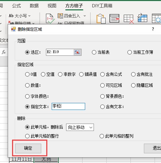Click the range selector icon beside E2:E19
161x163 pixels.
pyautogui.click(x=77, y=52)
